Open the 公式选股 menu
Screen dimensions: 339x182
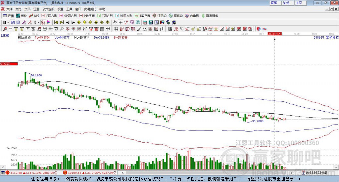(48, 9)
